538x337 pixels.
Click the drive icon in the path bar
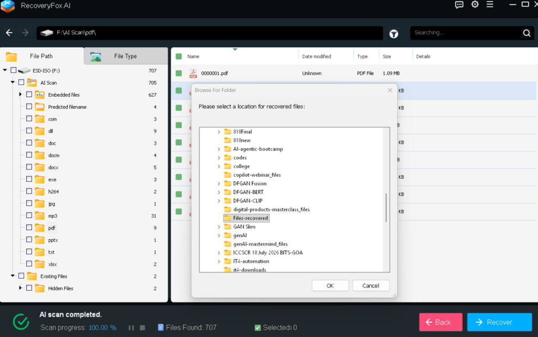tap(47, 33)
